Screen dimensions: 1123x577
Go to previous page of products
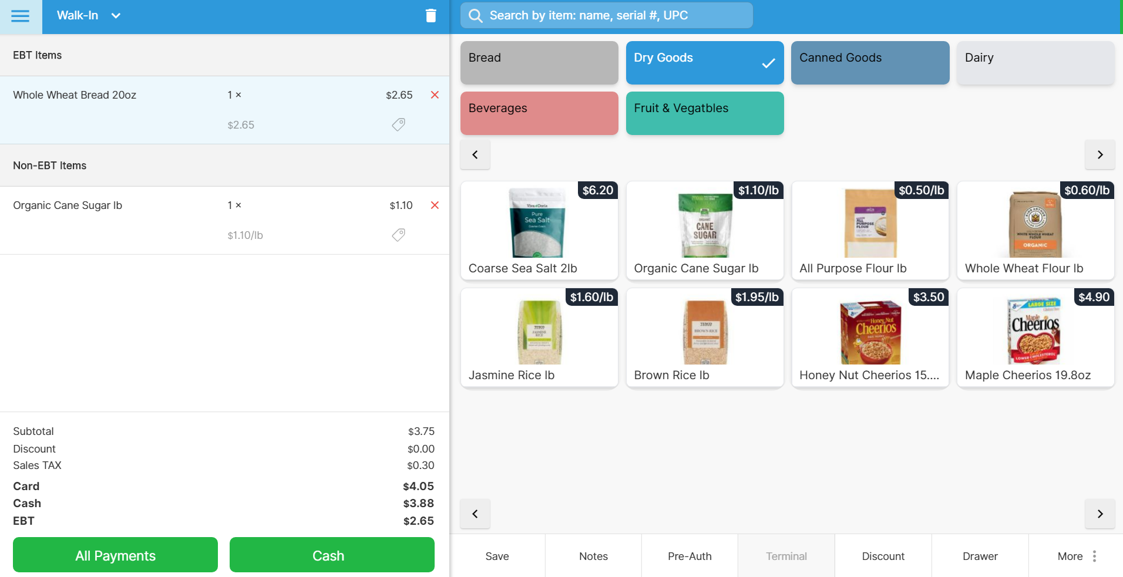[475, 514]
